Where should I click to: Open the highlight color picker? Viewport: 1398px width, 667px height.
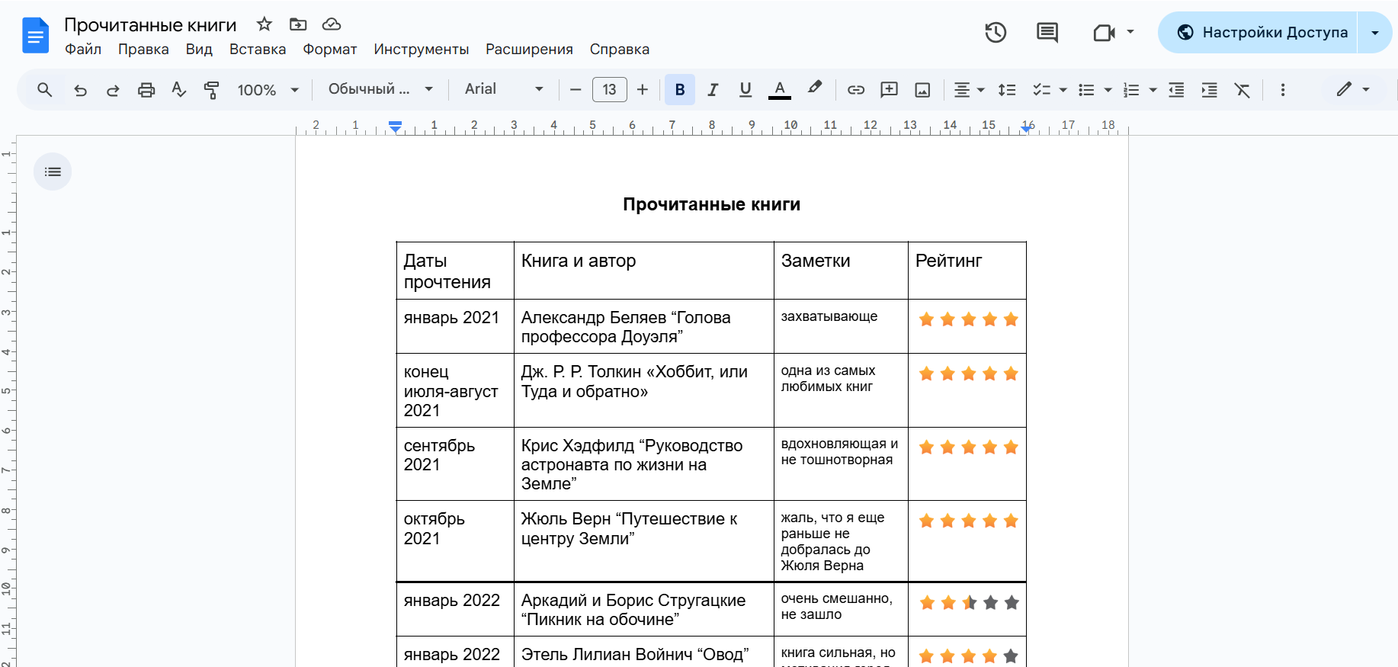815,88
